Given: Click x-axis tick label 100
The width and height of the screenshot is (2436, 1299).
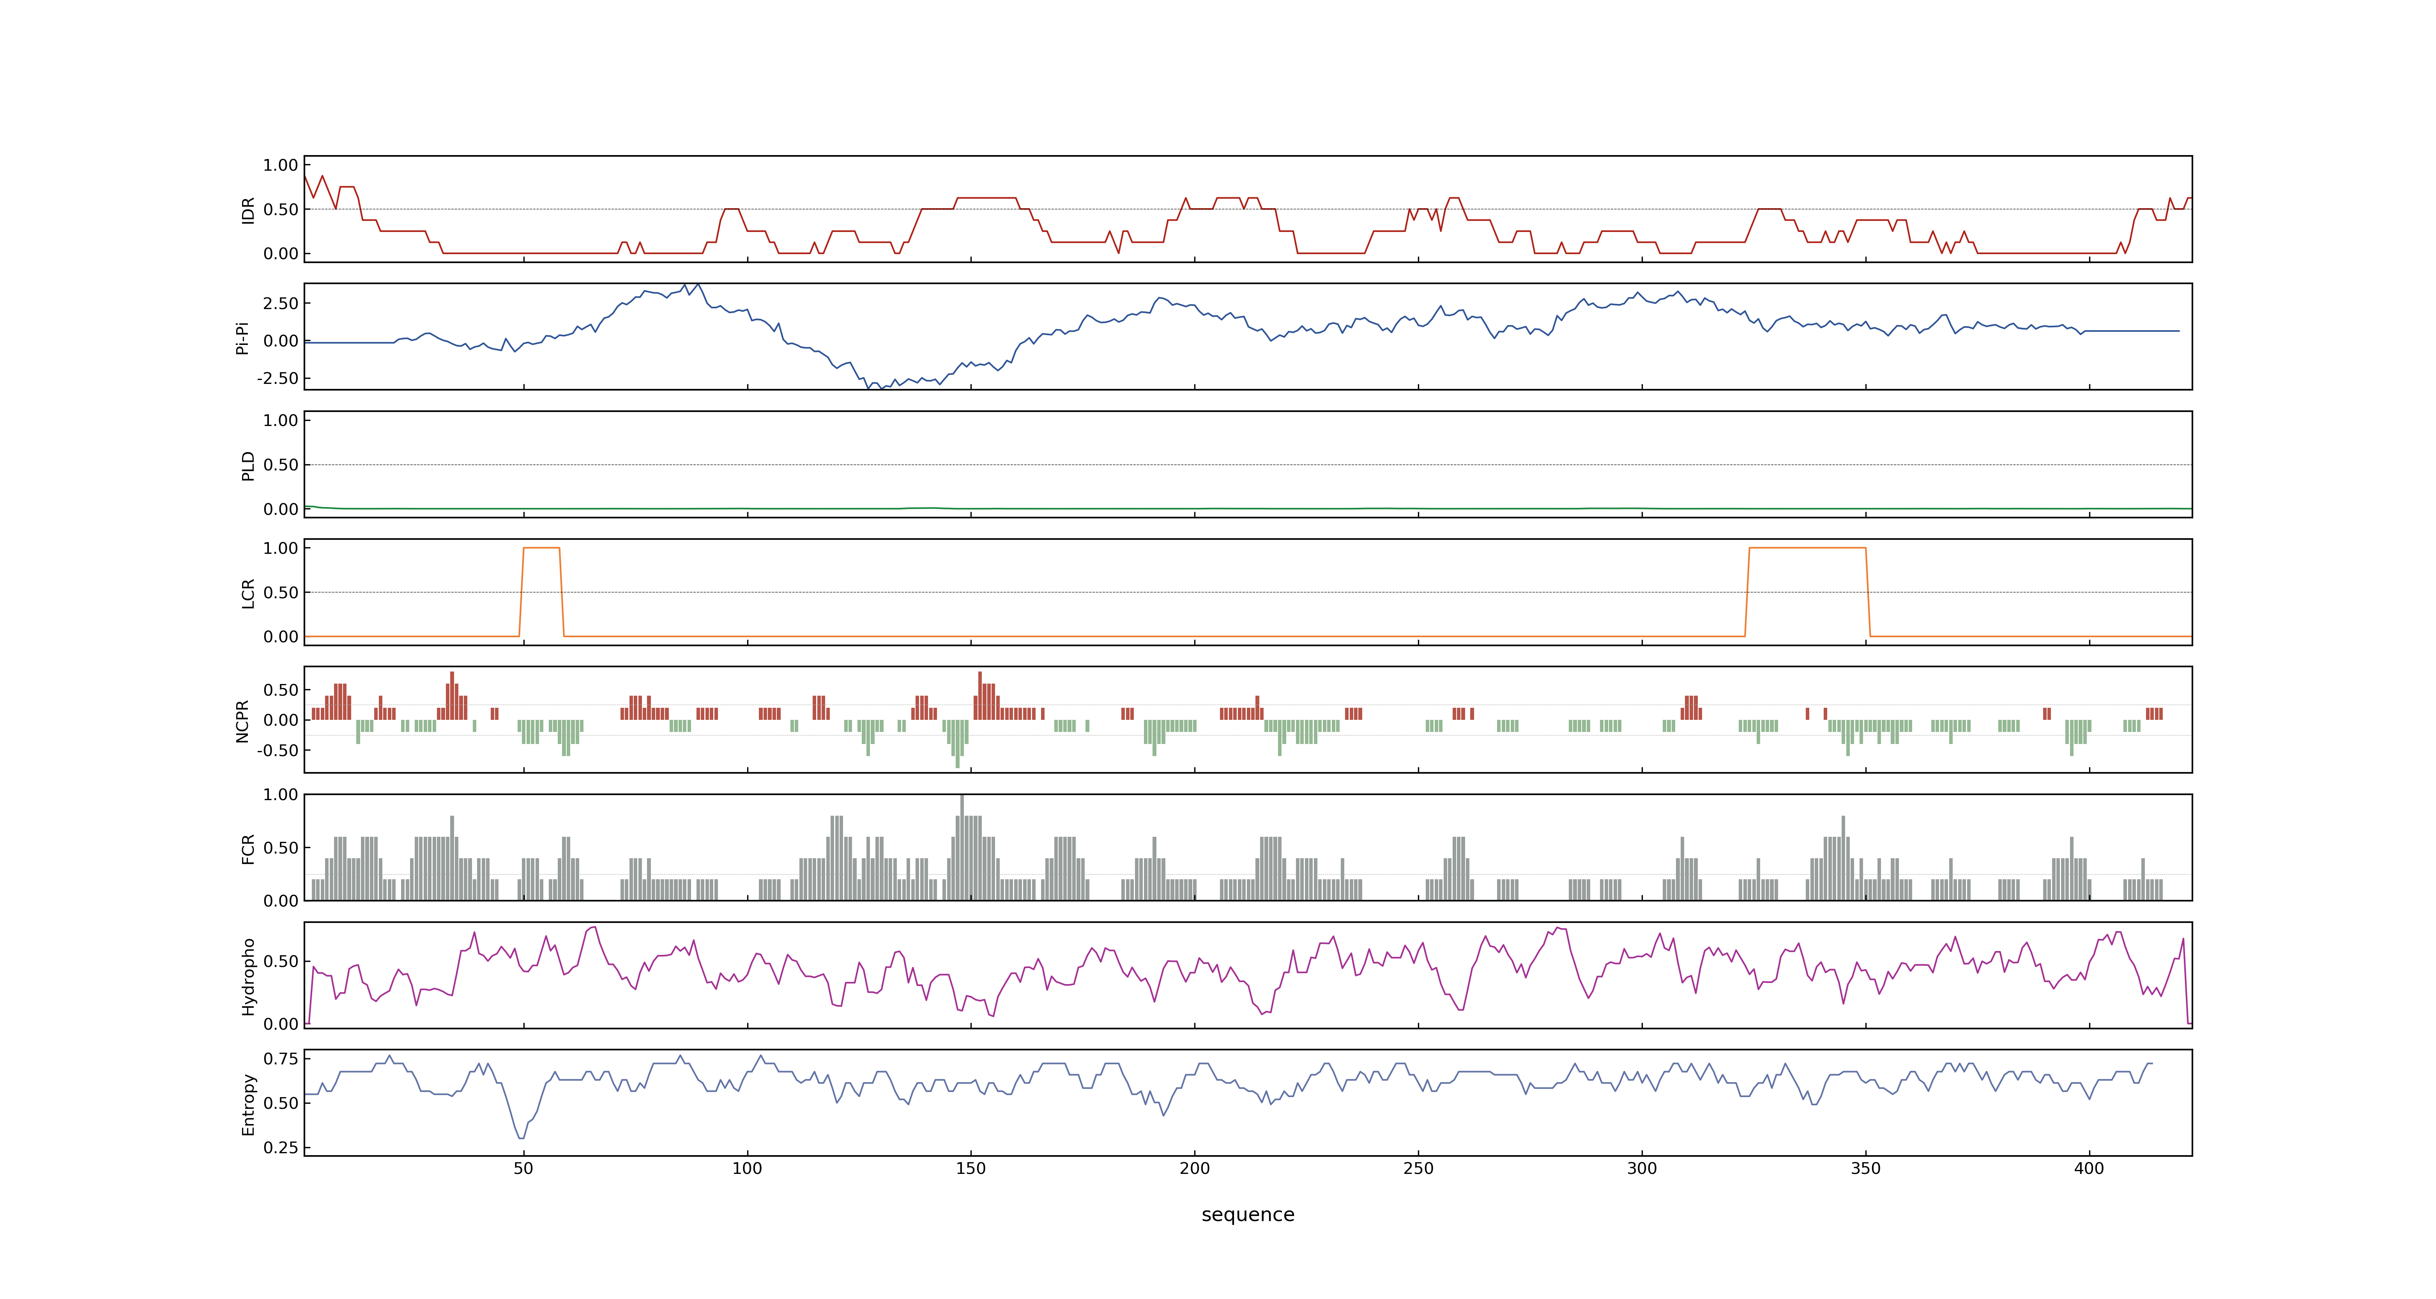Looking at the screenshot, I should pos(747,1168).
